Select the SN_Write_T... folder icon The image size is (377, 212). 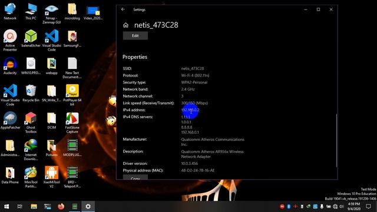[51, 93]
